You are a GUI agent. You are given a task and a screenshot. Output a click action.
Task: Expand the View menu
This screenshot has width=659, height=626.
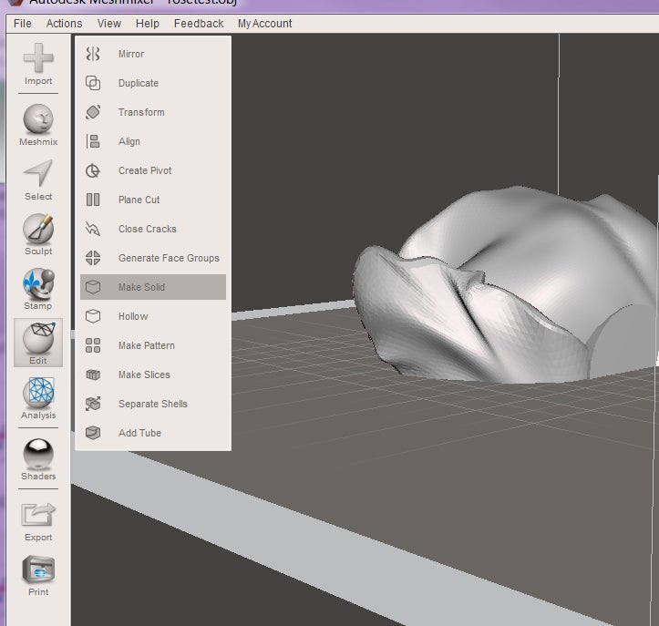pos(109,24)
